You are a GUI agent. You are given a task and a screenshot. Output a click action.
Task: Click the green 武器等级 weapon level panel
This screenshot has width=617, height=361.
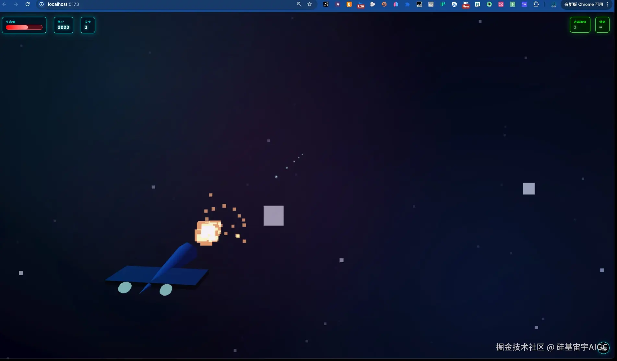click(x=580, y=25)
